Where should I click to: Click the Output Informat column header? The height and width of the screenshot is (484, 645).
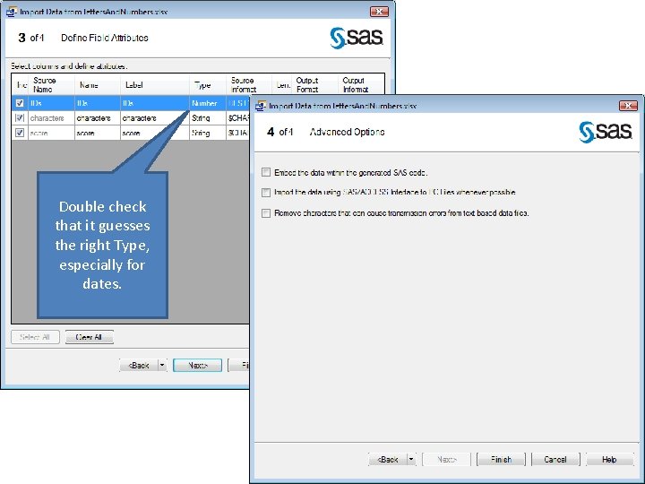[361, 85]
